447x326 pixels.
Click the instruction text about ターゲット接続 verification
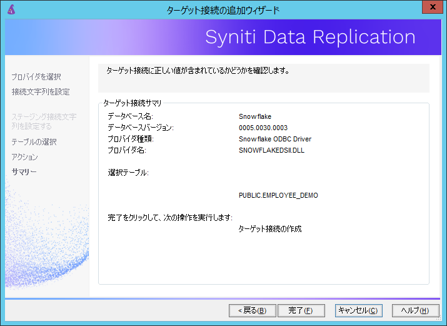click(198, 71)
